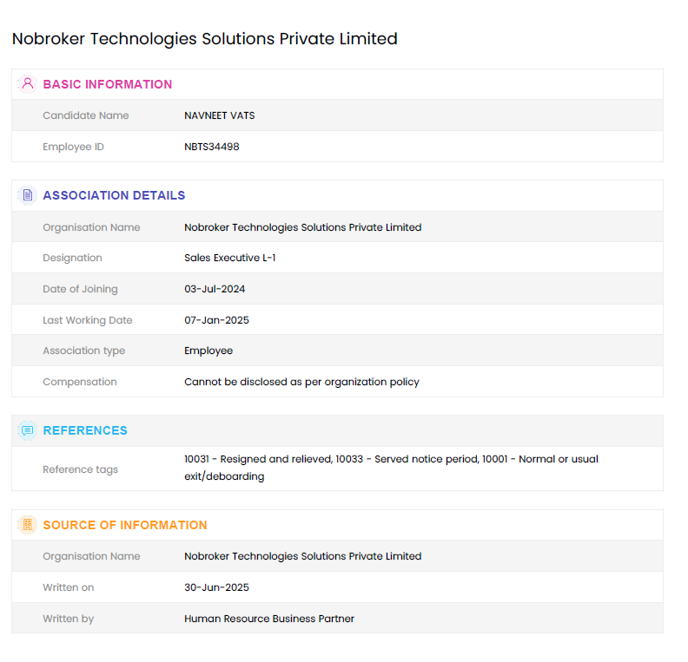Select the REFERENCES section heading
This screenshot has width=688, height=662.
point(85,430)
